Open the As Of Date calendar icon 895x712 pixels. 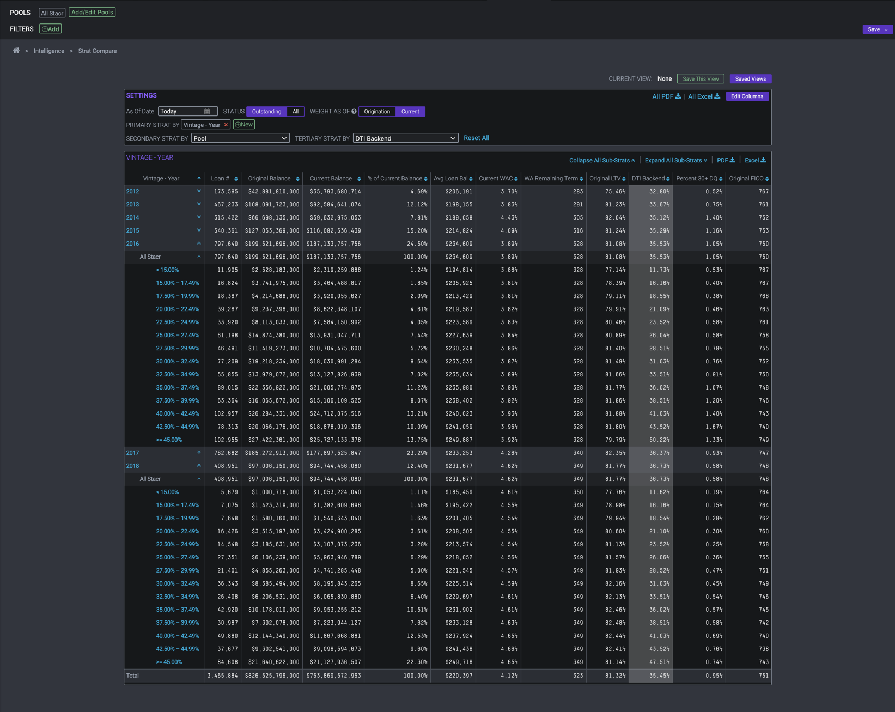tap(207, 112)
